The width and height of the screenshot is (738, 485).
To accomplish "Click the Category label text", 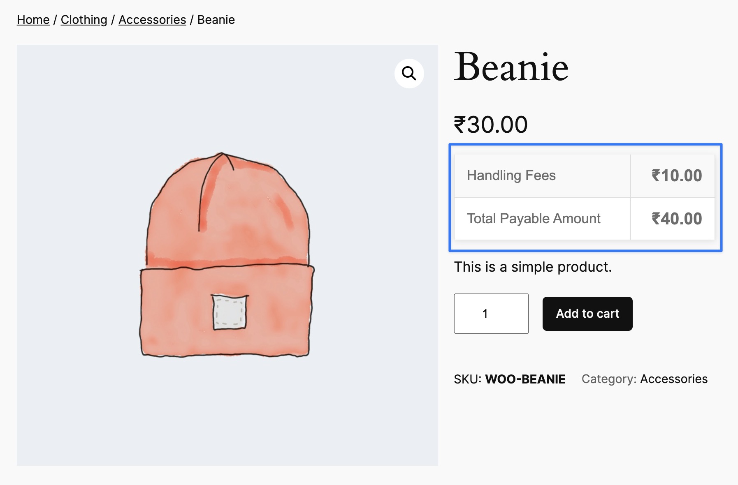I will (609, 379).
